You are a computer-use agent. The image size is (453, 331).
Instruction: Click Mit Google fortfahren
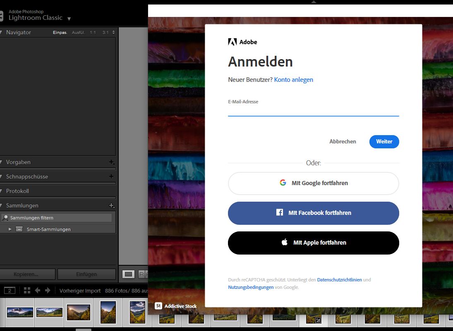click(x=313, y=183)
